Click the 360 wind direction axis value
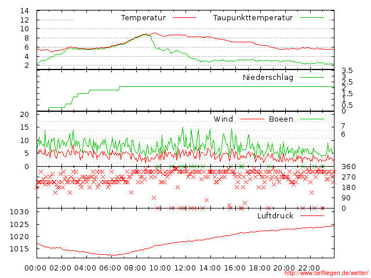This screenshot has height=278, width=371. [x=348, y=167]
